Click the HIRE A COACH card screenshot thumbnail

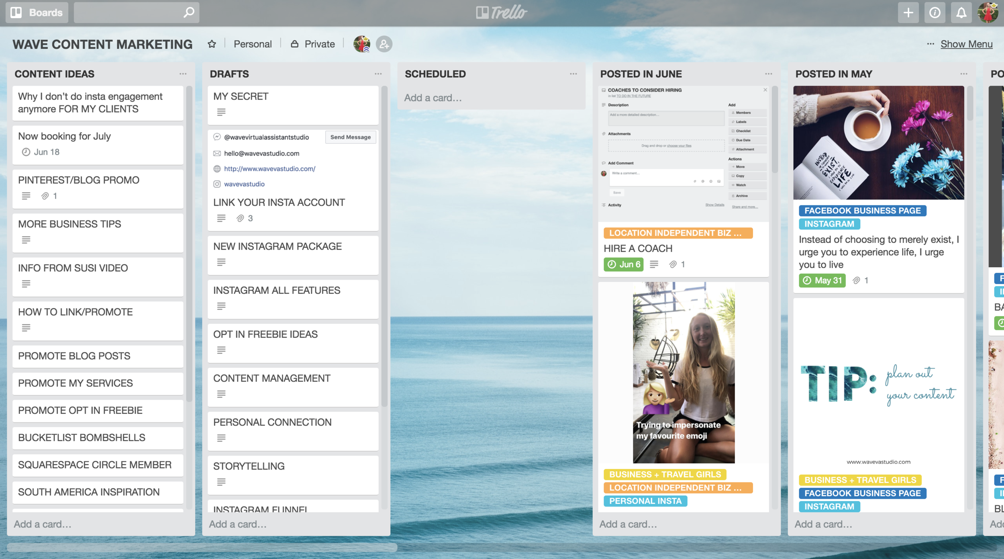click(683, 154)
